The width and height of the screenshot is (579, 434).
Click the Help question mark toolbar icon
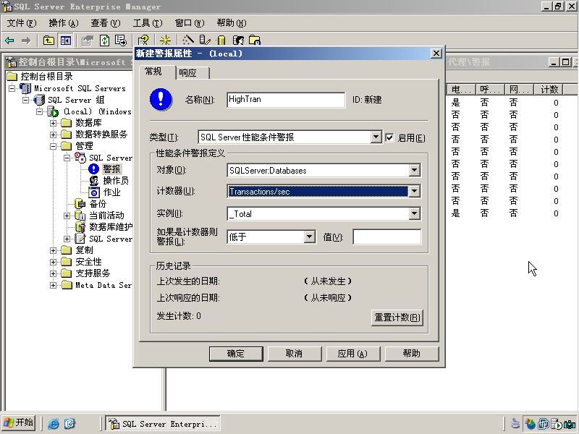(x=143, y=41)
